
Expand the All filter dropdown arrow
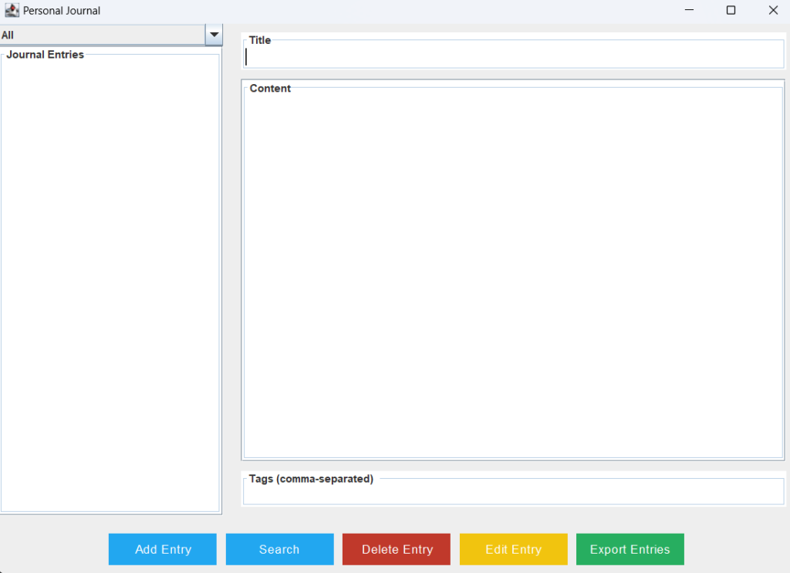tap(214, 35)
